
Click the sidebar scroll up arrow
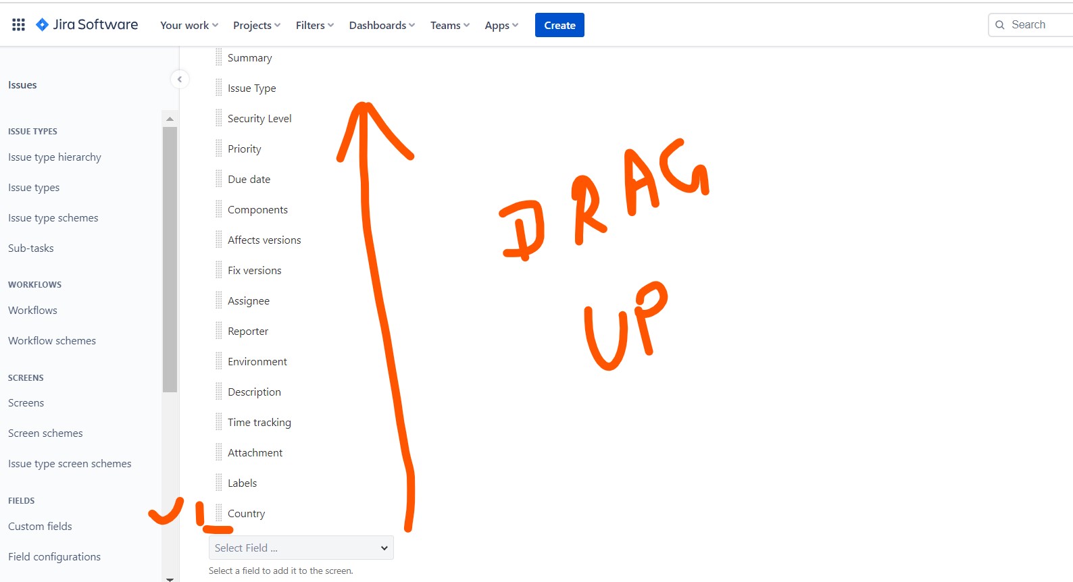click(x=170, y=119)
